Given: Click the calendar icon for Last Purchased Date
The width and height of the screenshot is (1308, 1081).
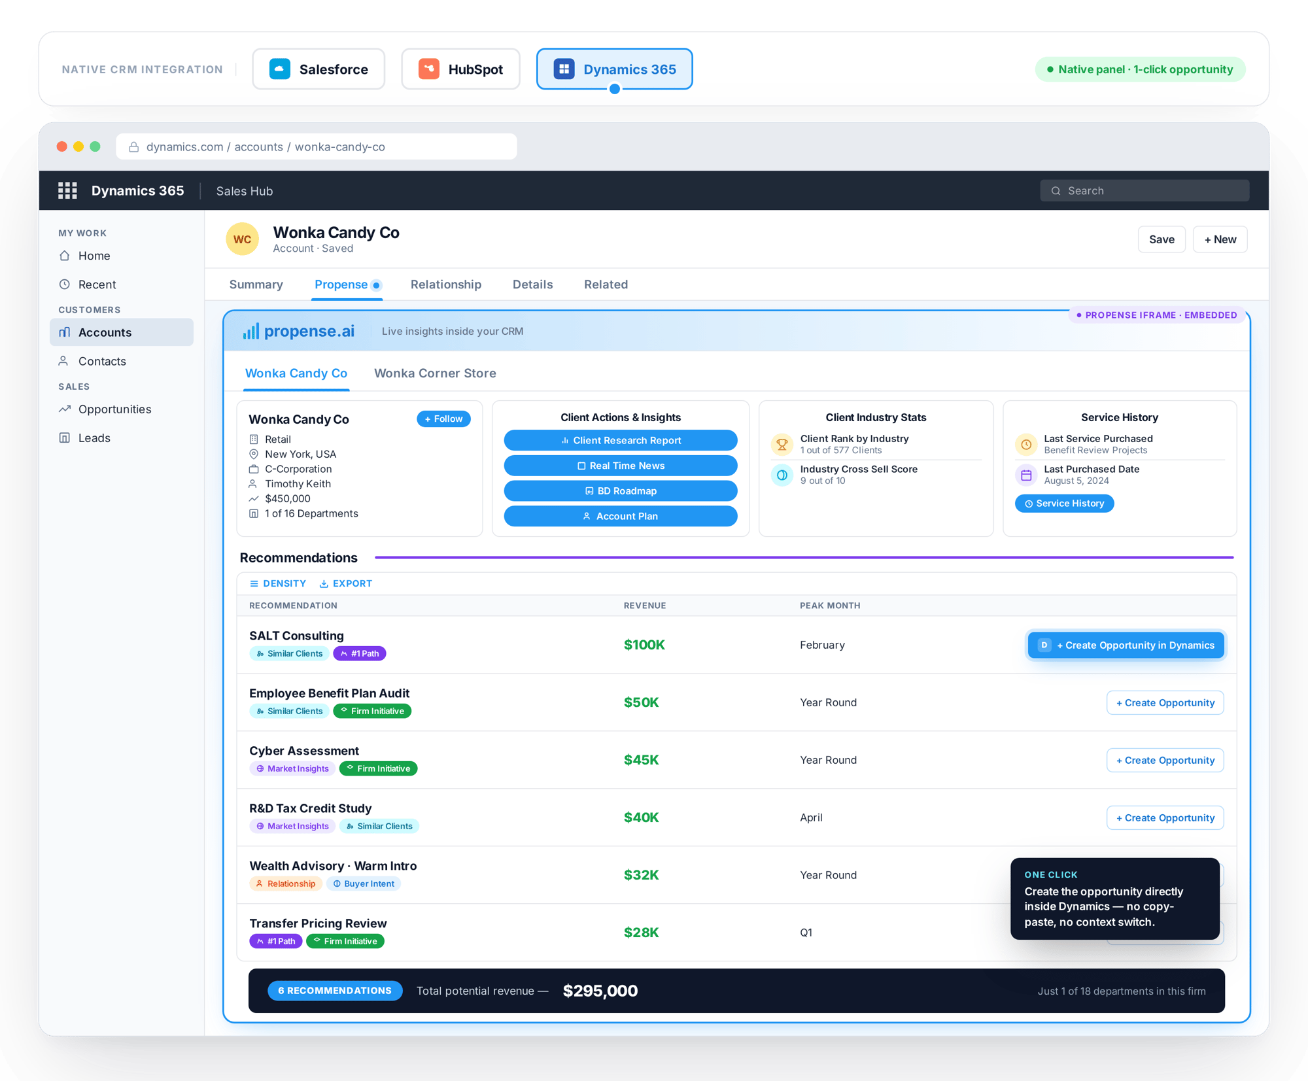Looking at the screenshot, I should click(x=1026, y=475).
